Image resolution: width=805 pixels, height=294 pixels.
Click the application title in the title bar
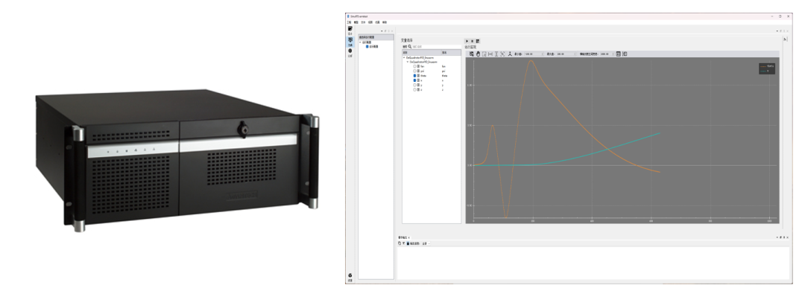click(359, 16)
